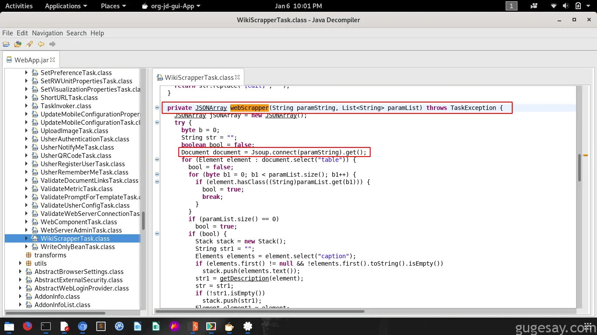Select WebServerAdminTask.class in the tree
The width and height of the screenshot is (597, 335).
click(81, 230)
